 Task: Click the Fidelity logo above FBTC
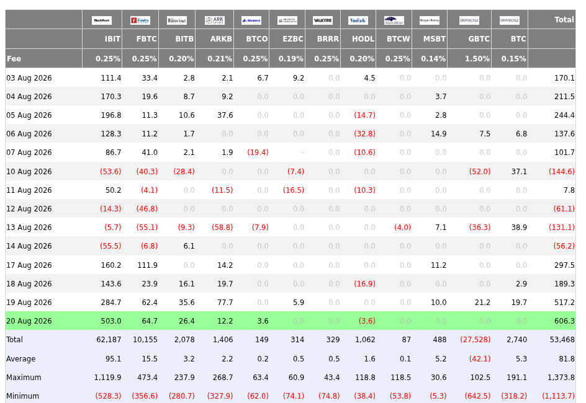pyautogui.click(x=140, y=20)
